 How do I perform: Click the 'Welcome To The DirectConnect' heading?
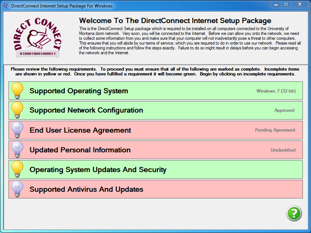click(175, 21)
